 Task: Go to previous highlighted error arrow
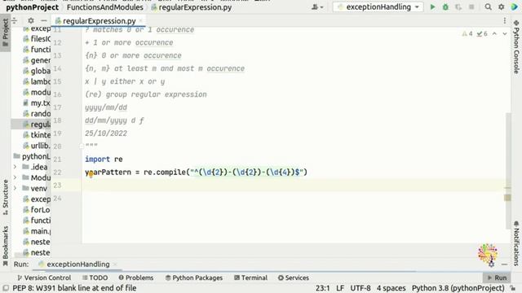coord(495,33)
